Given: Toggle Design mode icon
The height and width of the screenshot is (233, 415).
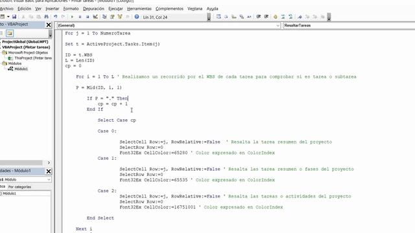Looking at the screenshot, I should pyautogui.click(x=95, y=17).
